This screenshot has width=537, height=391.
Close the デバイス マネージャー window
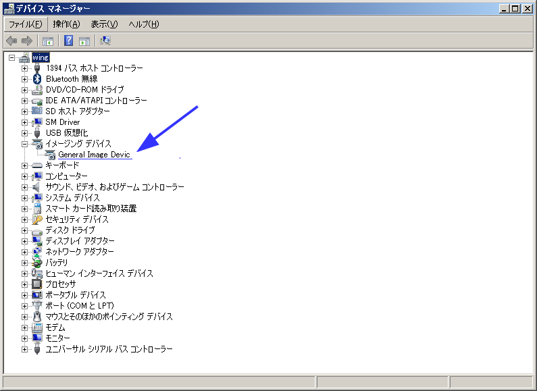(528, 9)
